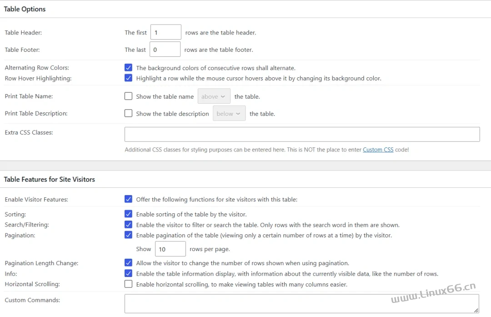Click the 'Print Table Name:' label

(x=29, y=96)
